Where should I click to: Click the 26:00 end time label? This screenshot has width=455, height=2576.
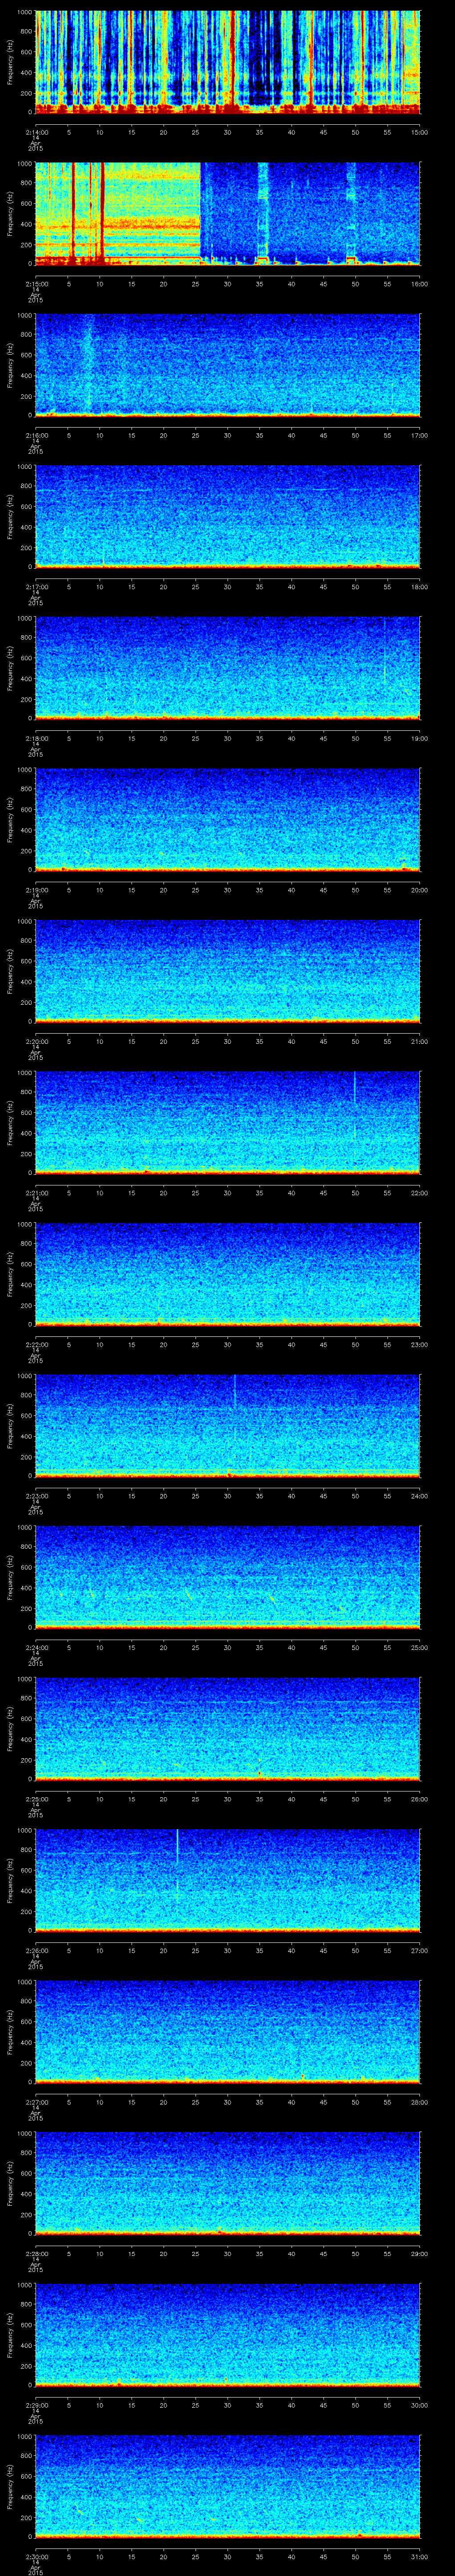point(419,1799)
